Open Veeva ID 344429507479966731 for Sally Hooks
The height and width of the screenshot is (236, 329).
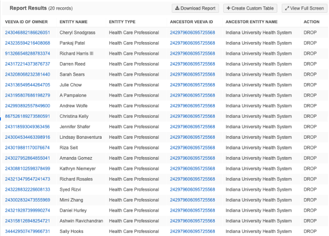pyautogui.click(x=27, y=231)
